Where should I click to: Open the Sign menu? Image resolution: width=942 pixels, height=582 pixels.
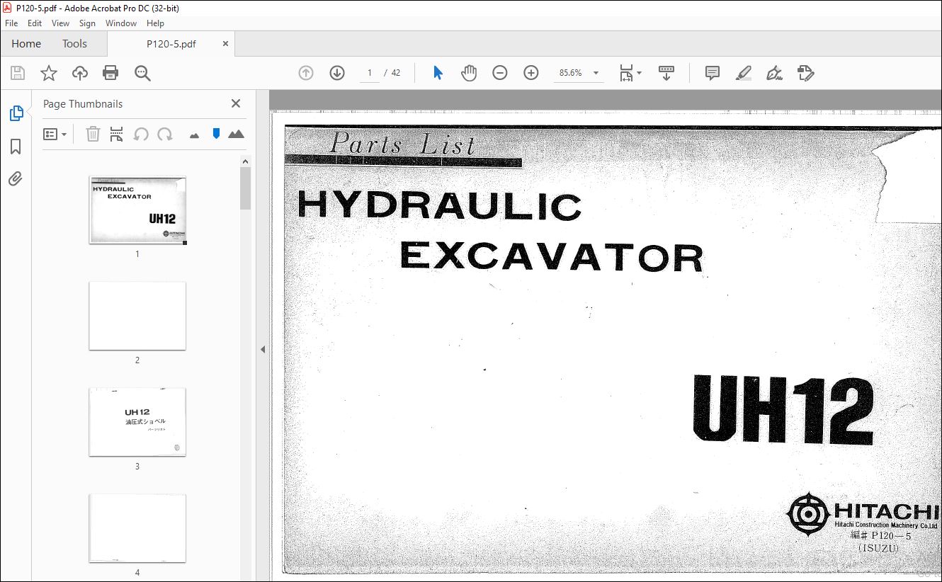point(87,23)
